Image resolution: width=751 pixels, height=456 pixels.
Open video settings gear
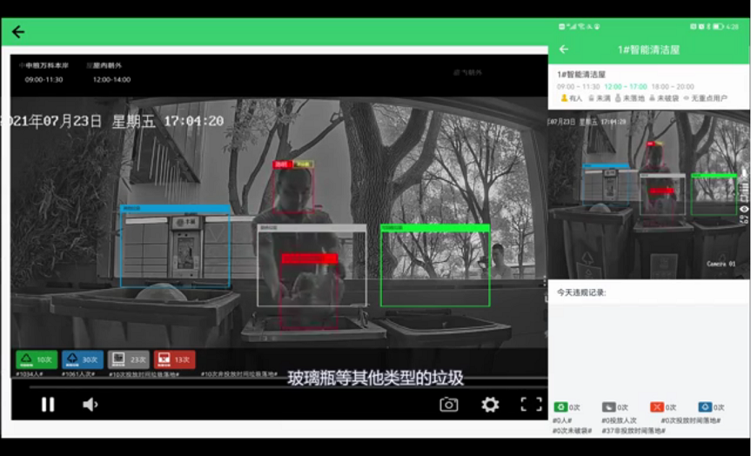click(490, 405)
